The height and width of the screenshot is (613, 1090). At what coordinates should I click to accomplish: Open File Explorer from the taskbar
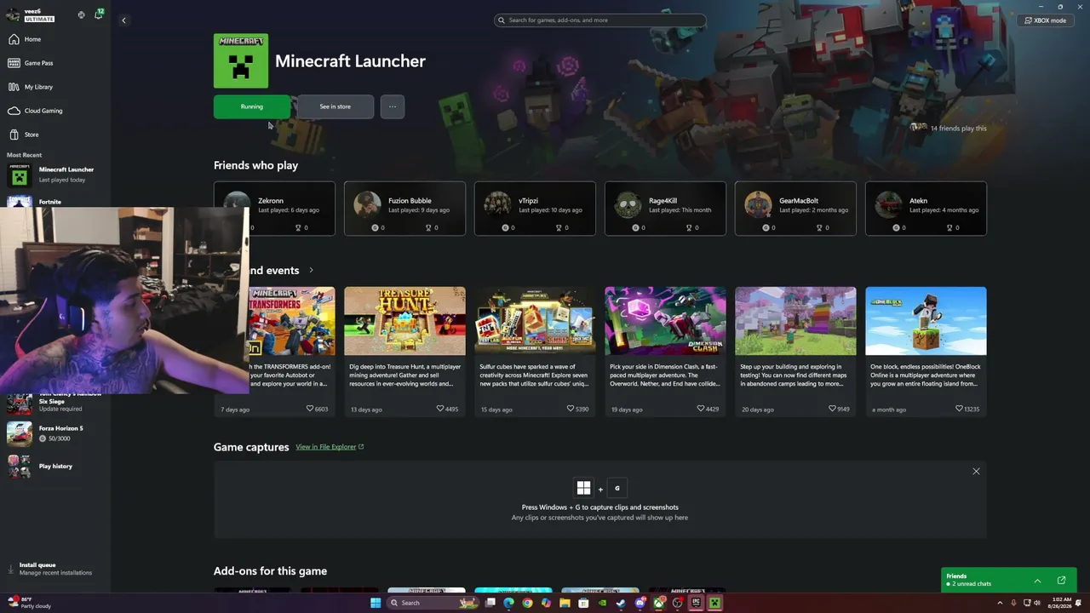click(x=565, y=604)
